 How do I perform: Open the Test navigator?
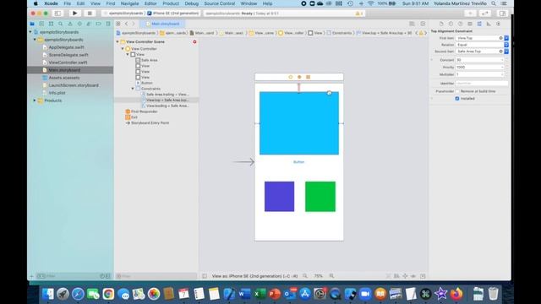tap(79, 24)
